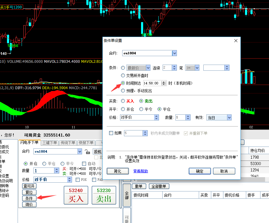The height and width of the screenshot is (223, 269).
Task: Click the 询价 button
Action: tap(29, 204)
